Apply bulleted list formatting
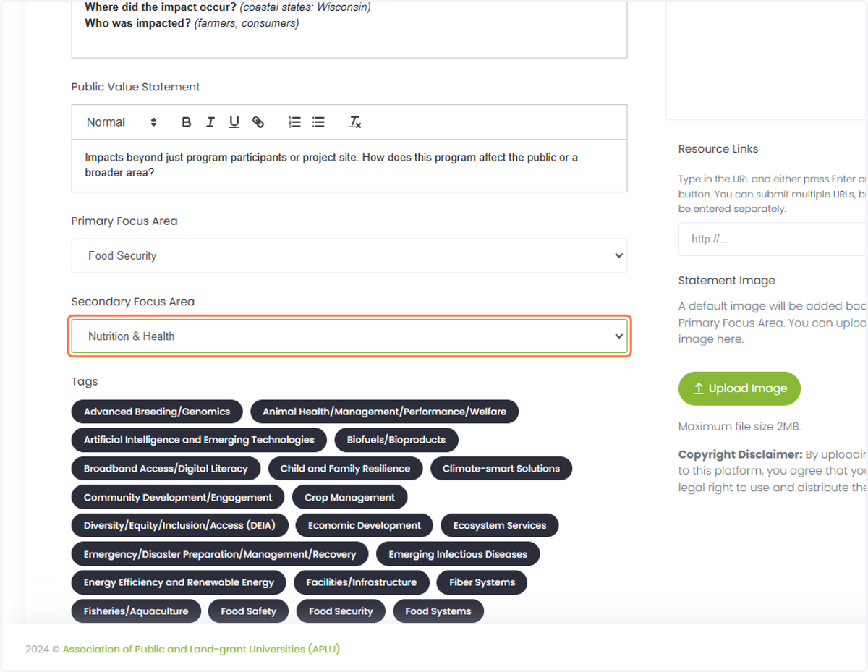 [x=318, y=122]
